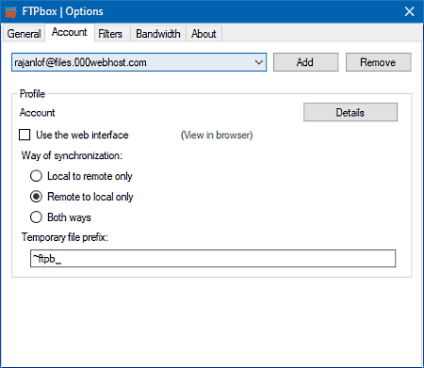Focus the Temporary file prefix field
Image resolution: width=424 pixels, height=368 pixels.
point(213,259)
